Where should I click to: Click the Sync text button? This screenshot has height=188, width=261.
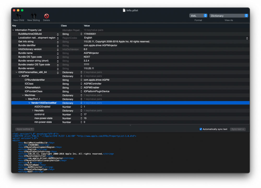[238, 129]
